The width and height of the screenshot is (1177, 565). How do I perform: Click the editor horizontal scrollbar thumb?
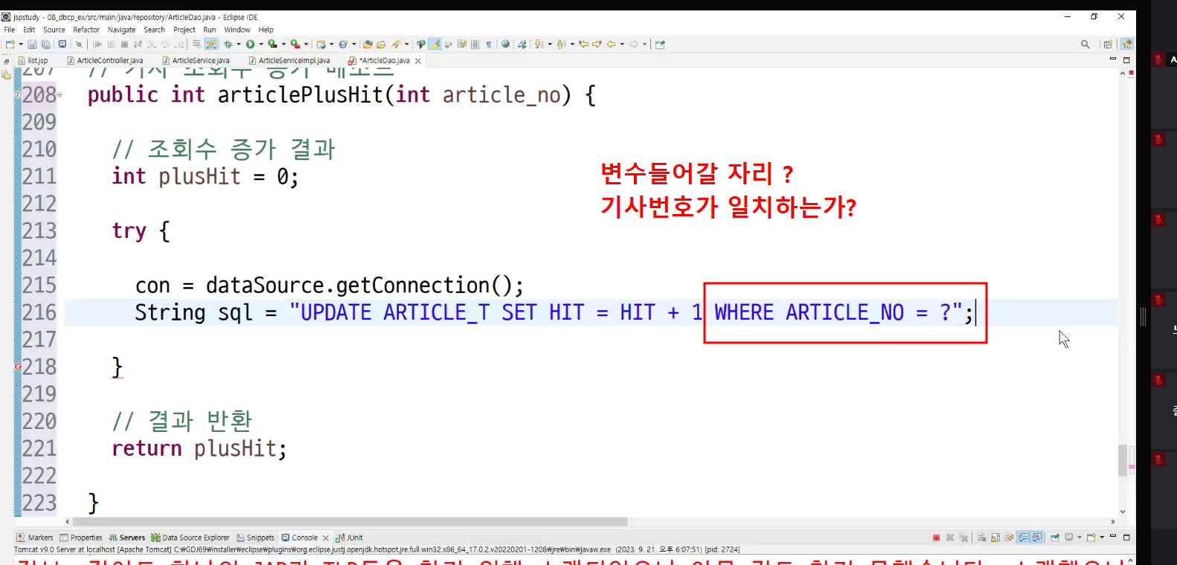coord(350,522)
